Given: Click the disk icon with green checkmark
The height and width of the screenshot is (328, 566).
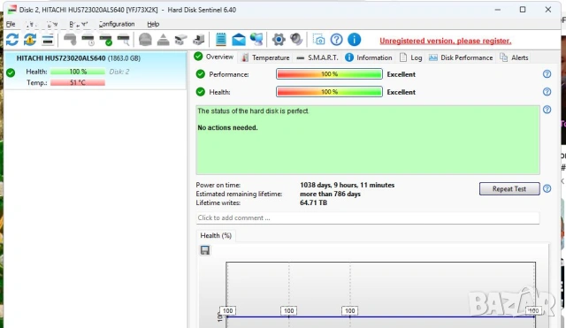Looking at the screenshot, I should click(x=106, y=40).
